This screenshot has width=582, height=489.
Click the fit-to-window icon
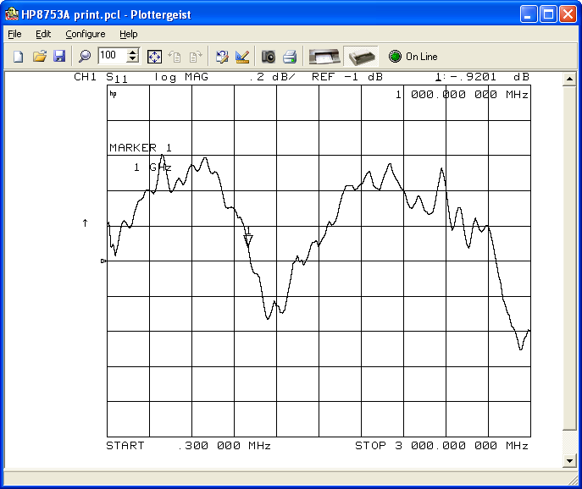coord(154,57)
